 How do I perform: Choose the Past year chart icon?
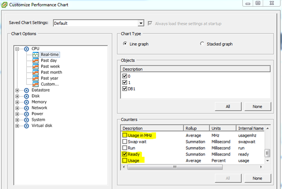point(35,78)
